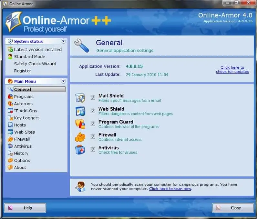Open the Autoruns section
The width and height of the screenshot is (257, 219).
pyautogui.click(x=23, y=104)
